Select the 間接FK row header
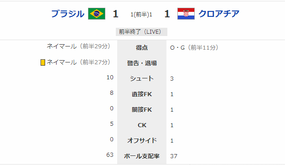The image size is (285, 165). point(142,109)
